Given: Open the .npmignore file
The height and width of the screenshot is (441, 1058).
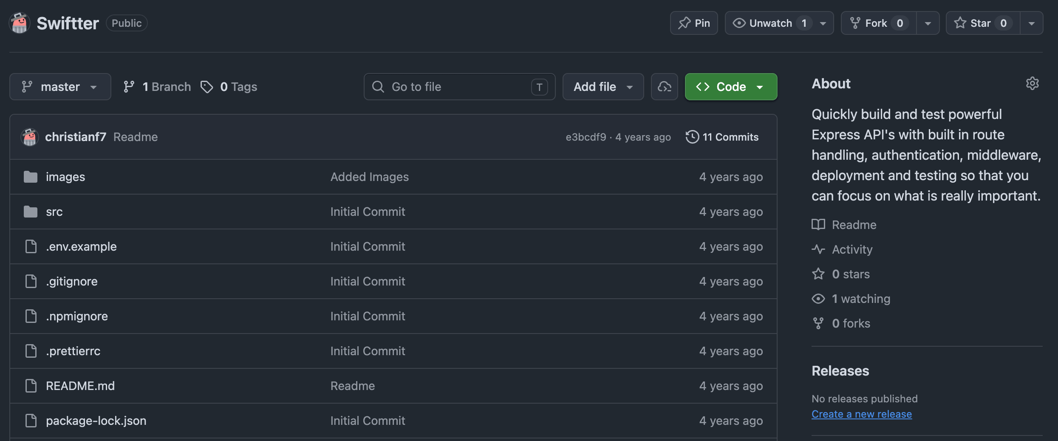Looking at the screenshot, I should pos(77,316).
